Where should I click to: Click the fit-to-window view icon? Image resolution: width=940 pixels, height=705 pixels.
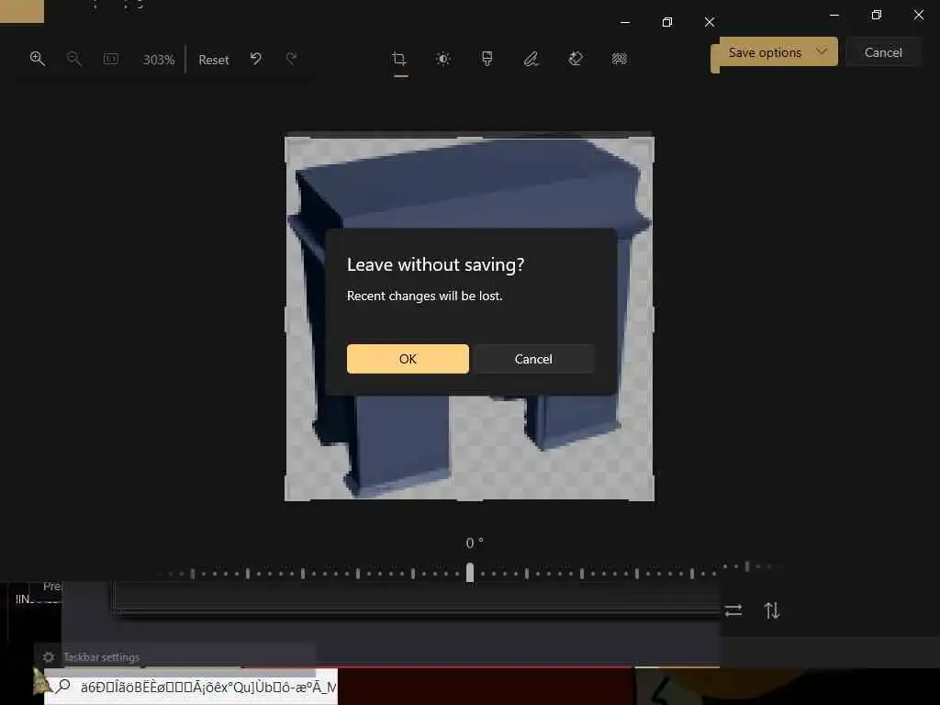click(x=111, y=59)
